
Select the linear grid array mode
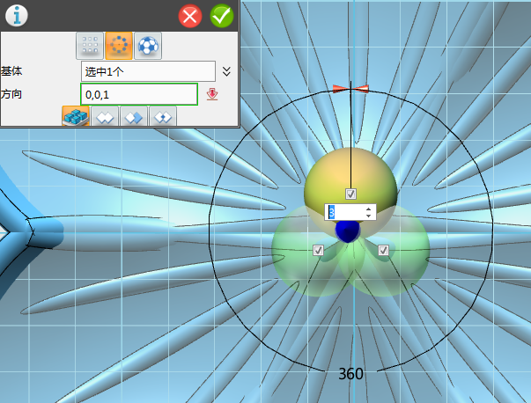click(x=90, y=46)
